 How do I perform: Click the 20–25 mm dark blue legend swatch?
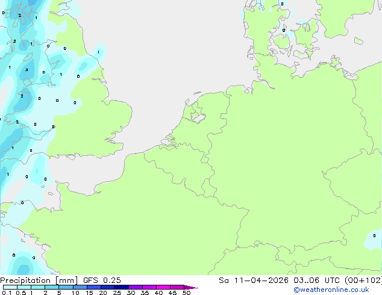(107, 287)
